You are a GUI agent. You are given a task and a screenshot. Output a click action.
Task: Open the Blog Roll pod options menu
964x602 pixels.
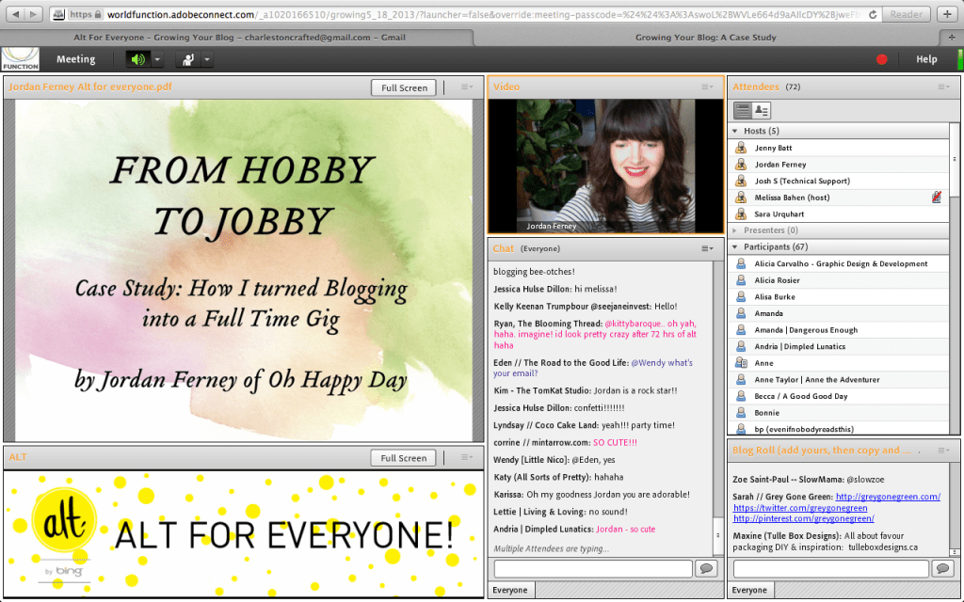(x=943, y=451)
